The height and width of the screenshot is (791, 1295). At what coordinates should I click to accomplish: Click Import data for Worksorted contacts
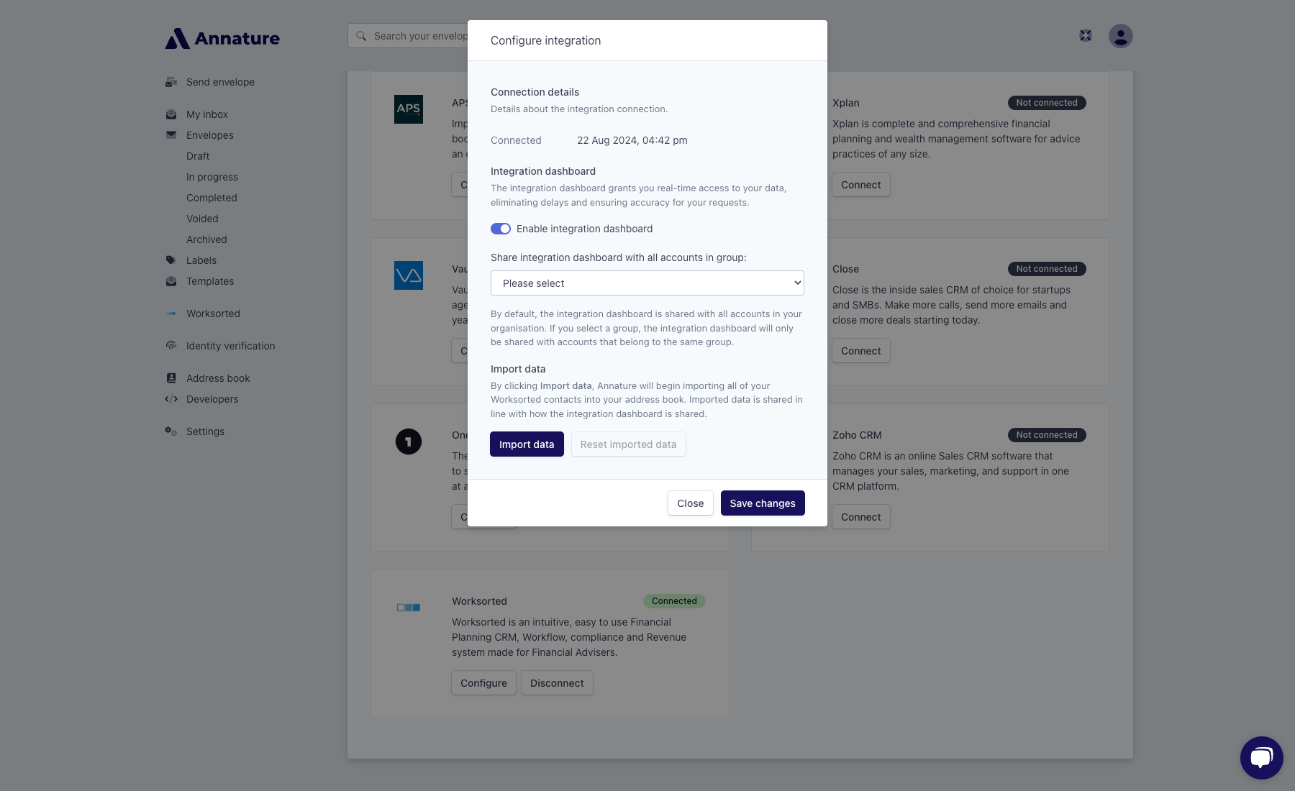coord(527,444)
